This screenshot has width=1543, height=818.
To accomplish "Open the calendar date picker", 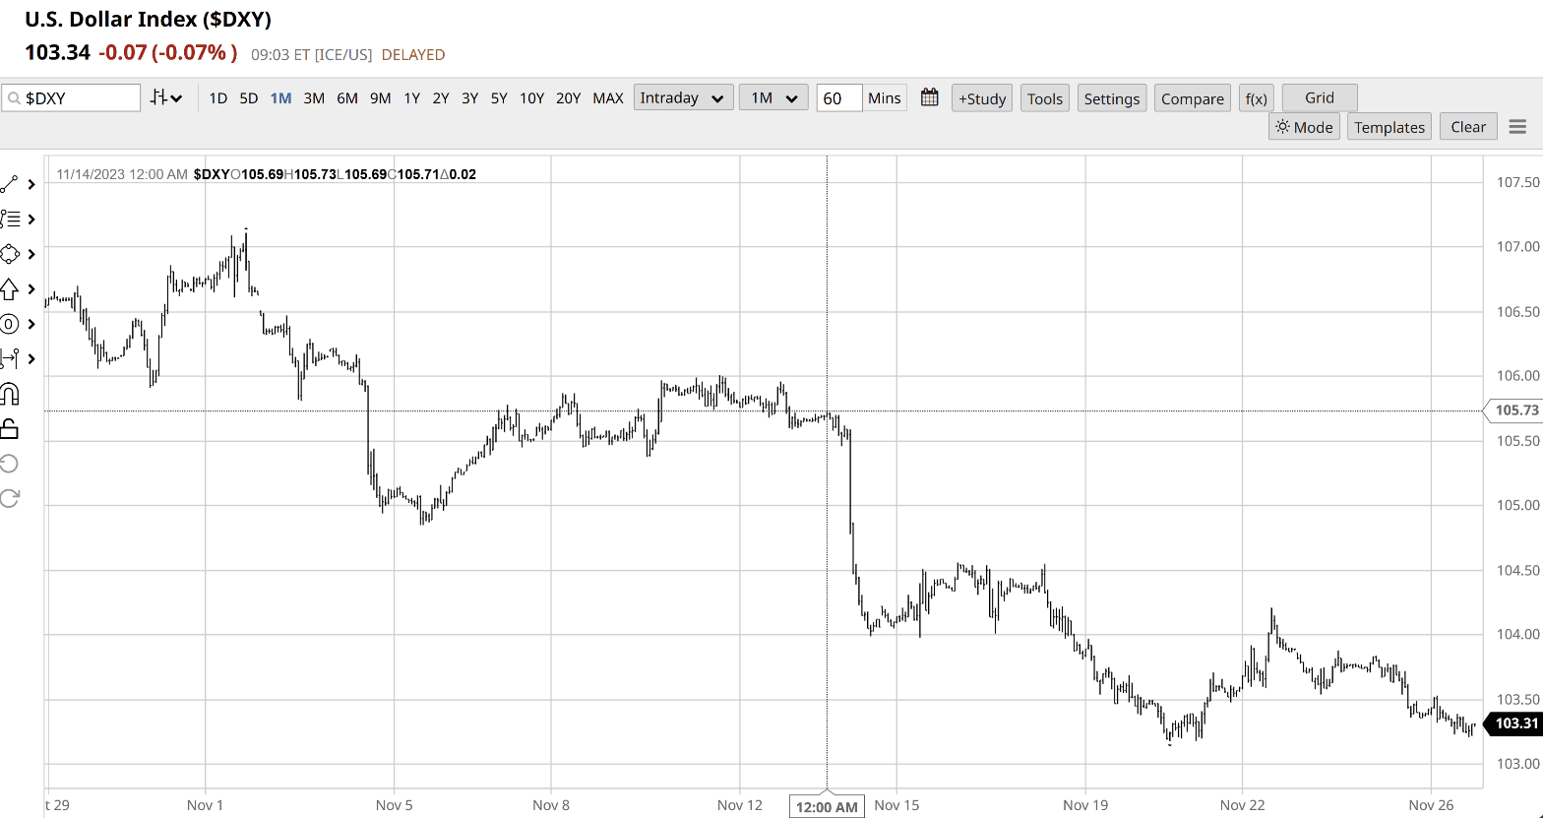I will [929, 97].
